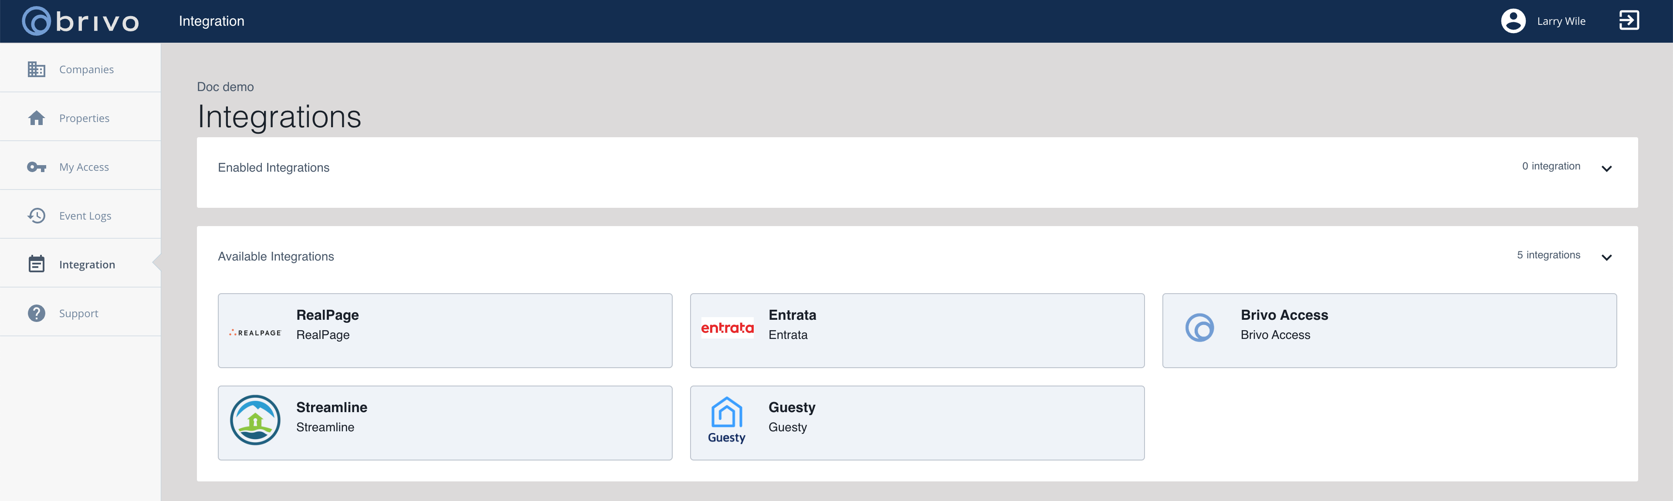Open the Enabled Integrations chevron dropdown
This screenshot has height=501, width=1673.
click(x=1607, y=168)
